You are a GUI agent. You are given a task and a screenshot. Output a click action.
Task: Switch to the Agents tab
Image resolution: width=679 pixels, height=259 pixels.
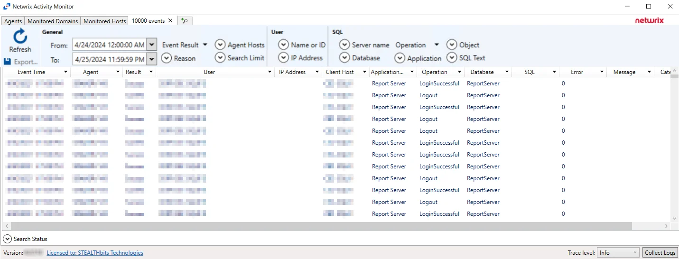coord(13,21)
